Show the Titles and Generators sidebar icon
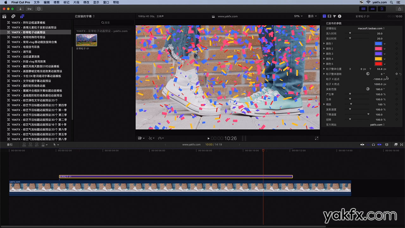Screen dimensions: 405x228 tap(22, 16)
